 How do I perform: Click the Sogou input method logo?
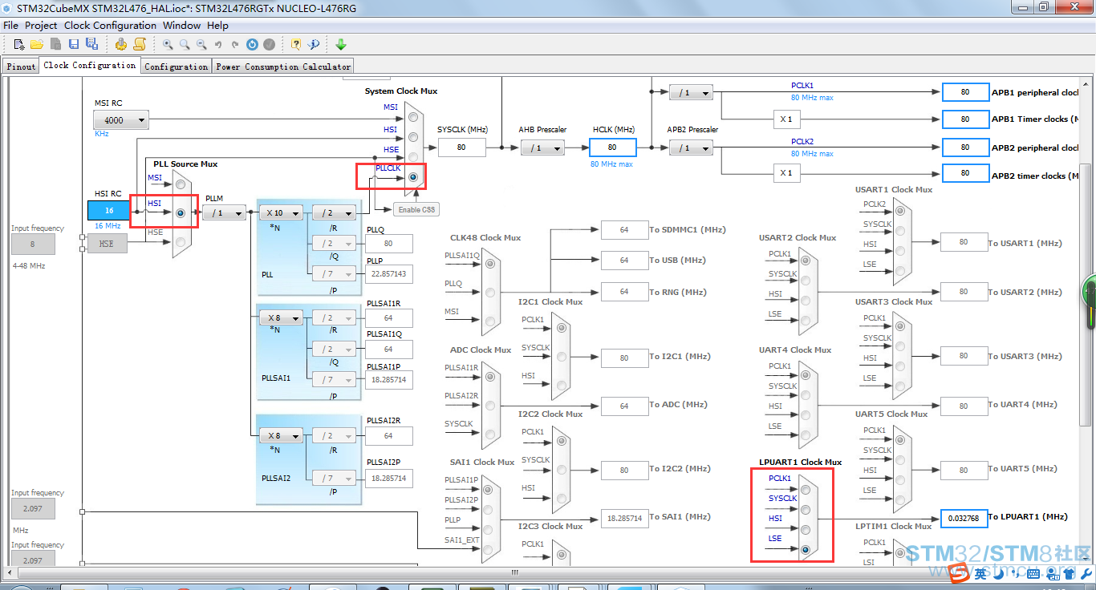(x=958, y=573)
